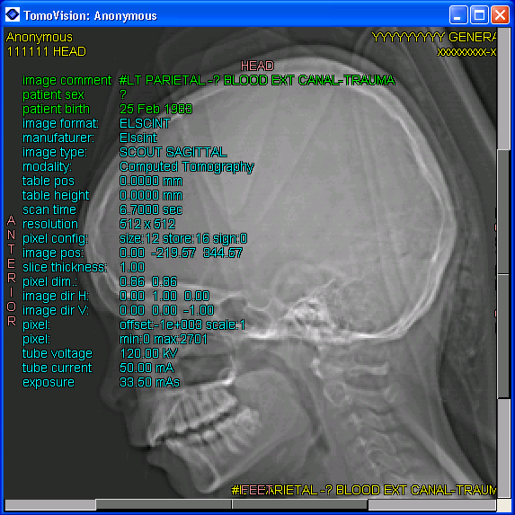Click the image comment LT PARIETAL text
This screenshot has width=515, height=515.
pos(257,81)
